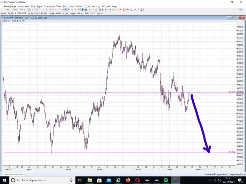Switch time scale to 30 minutes
Image resolution: width=246 pixels, height=184 pixels.
tap(56, 9)
